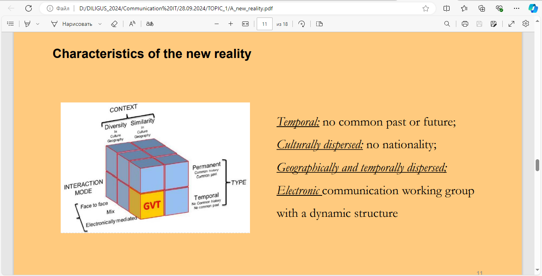The image size is (542, 276).
Task: Rotate the PDF page
Action: (x=302, y=24)
